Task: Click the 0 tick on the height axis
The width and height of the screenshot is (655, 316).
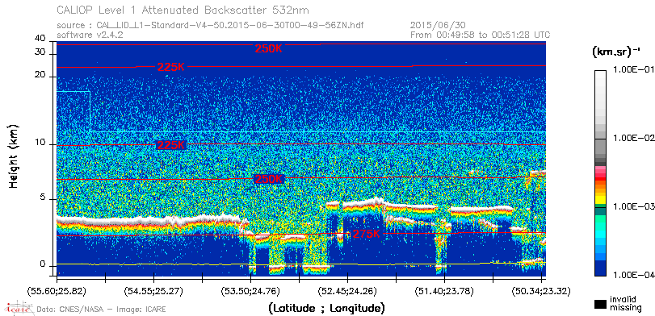Action: (43, 264)
